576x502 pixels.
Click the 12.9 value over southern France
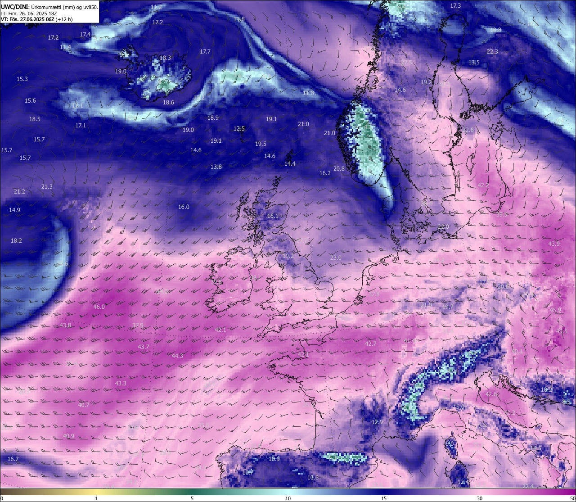(x=377, y=422)
